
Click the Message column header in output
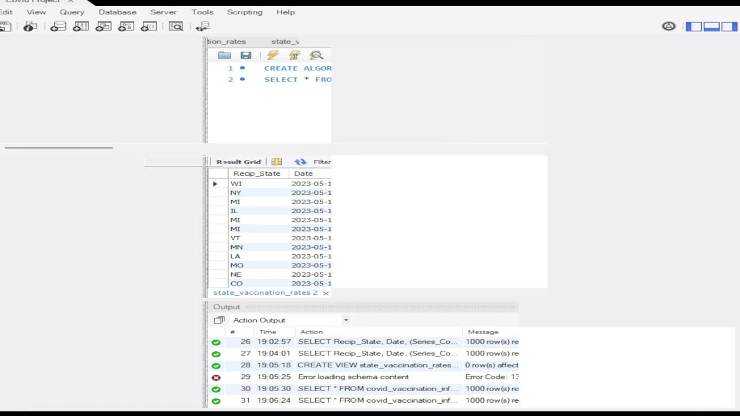483,332
